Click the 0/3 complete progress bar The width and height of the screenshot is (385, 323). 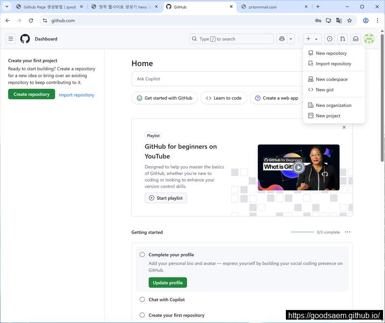tap(303, 232)
